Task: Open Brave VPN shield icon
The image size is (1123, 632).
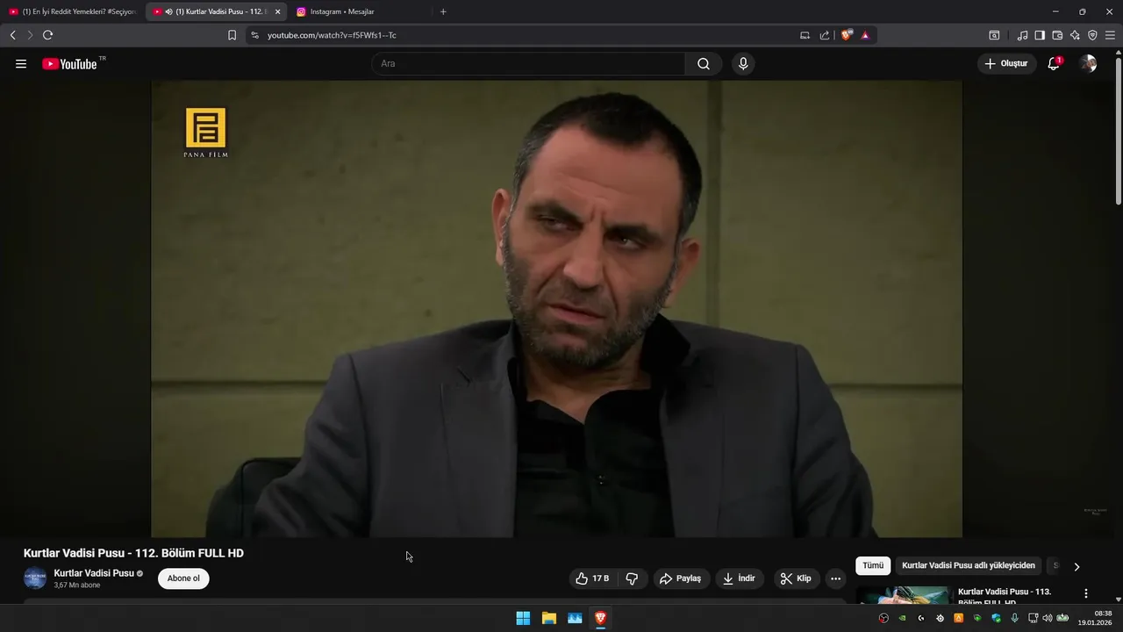Action: point(1092,35)
